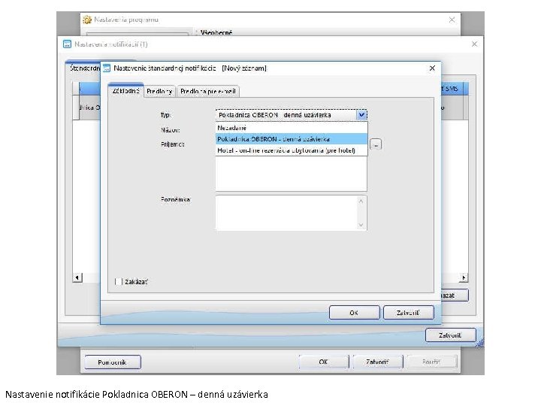Click Pomocník in Nastavenia programu window
Screen dimensions: 541x406
pyautogui.click(x=113, y=362)
